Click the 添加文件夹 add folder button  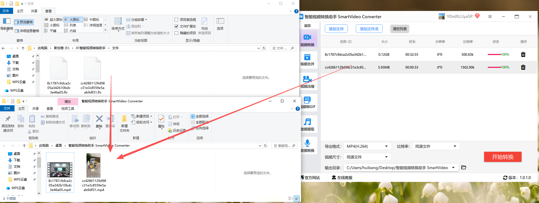pos(369,29)
